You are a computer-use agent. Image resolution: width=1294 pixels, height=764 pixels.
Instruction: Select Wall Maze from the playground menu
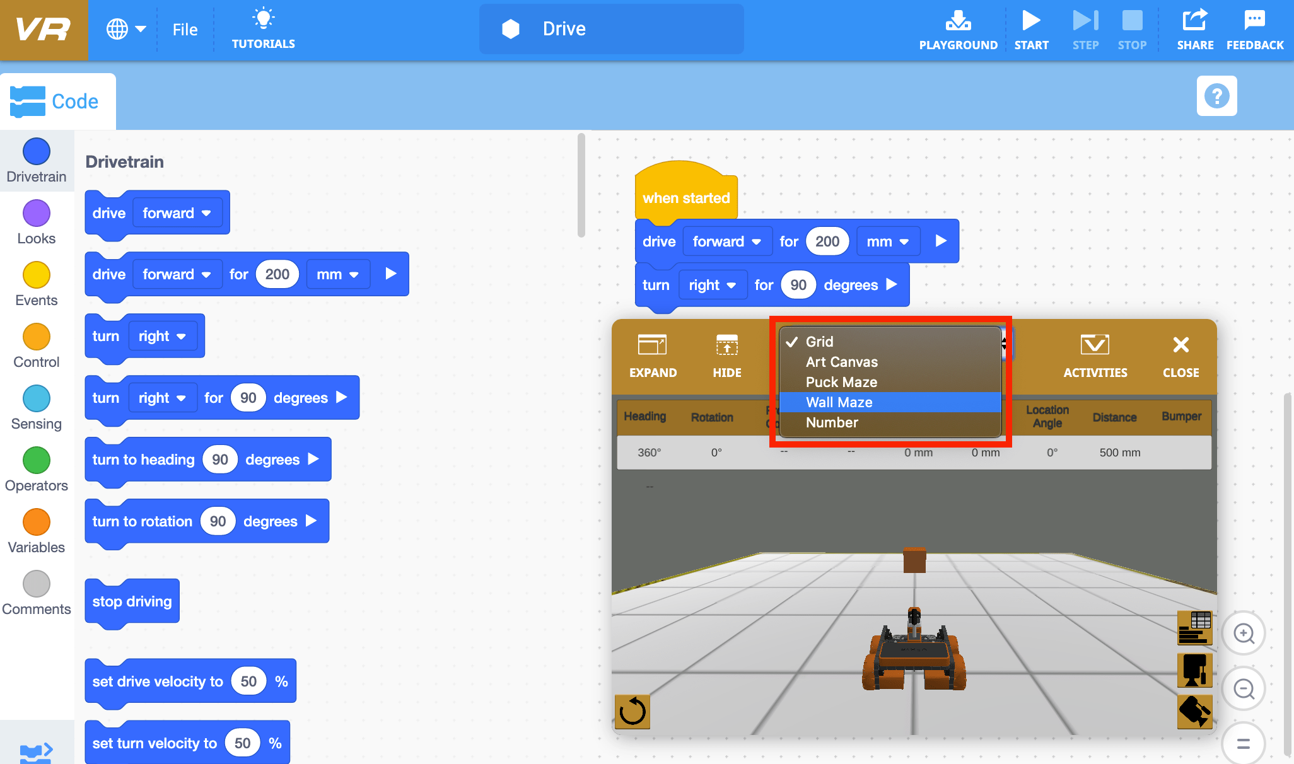click(x=839, y=402)
